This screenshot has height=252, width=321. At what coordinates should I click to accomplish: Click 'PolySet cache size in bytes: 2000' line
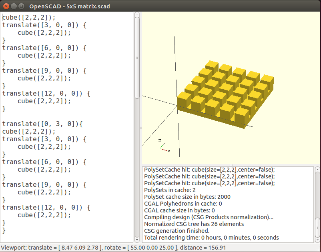187,197
